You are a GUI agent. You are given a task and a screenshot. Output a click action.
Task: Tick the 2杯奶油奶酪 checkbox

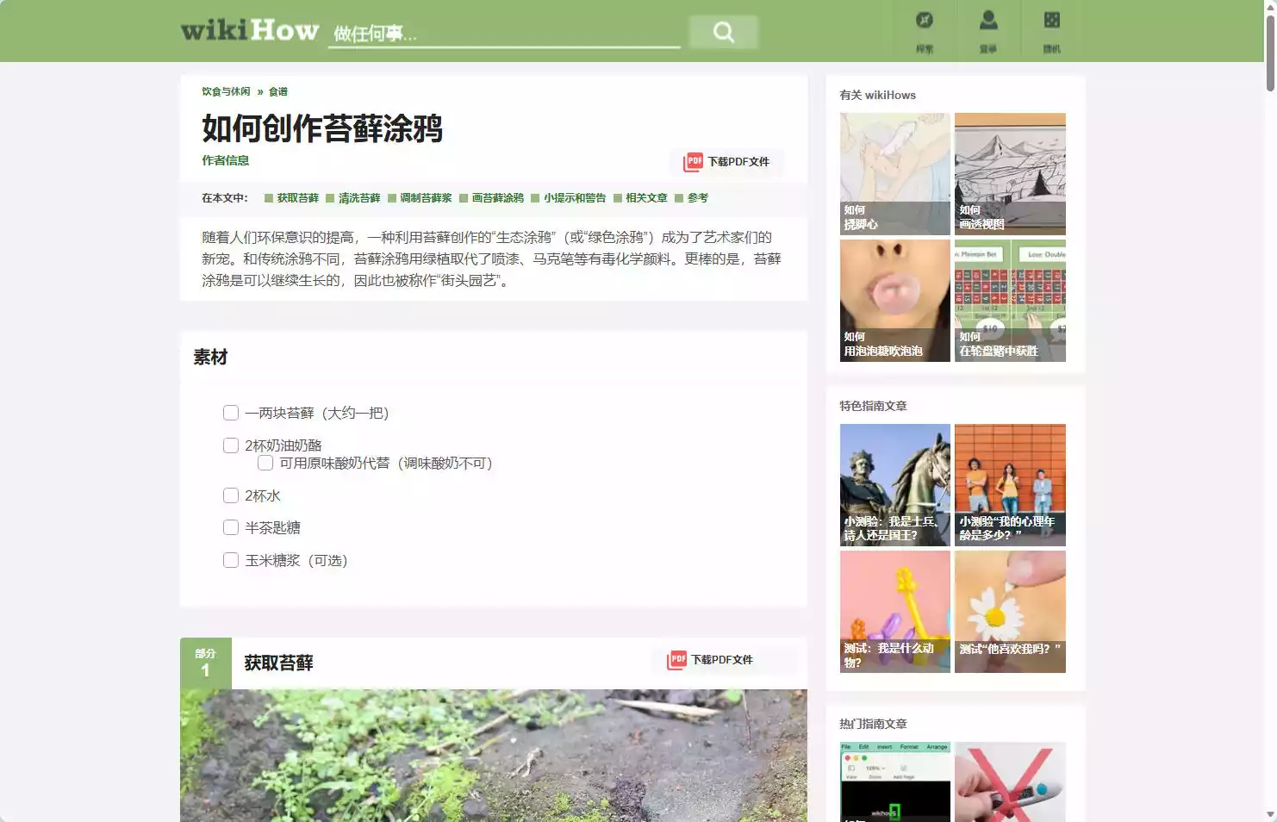coord(231,445)
